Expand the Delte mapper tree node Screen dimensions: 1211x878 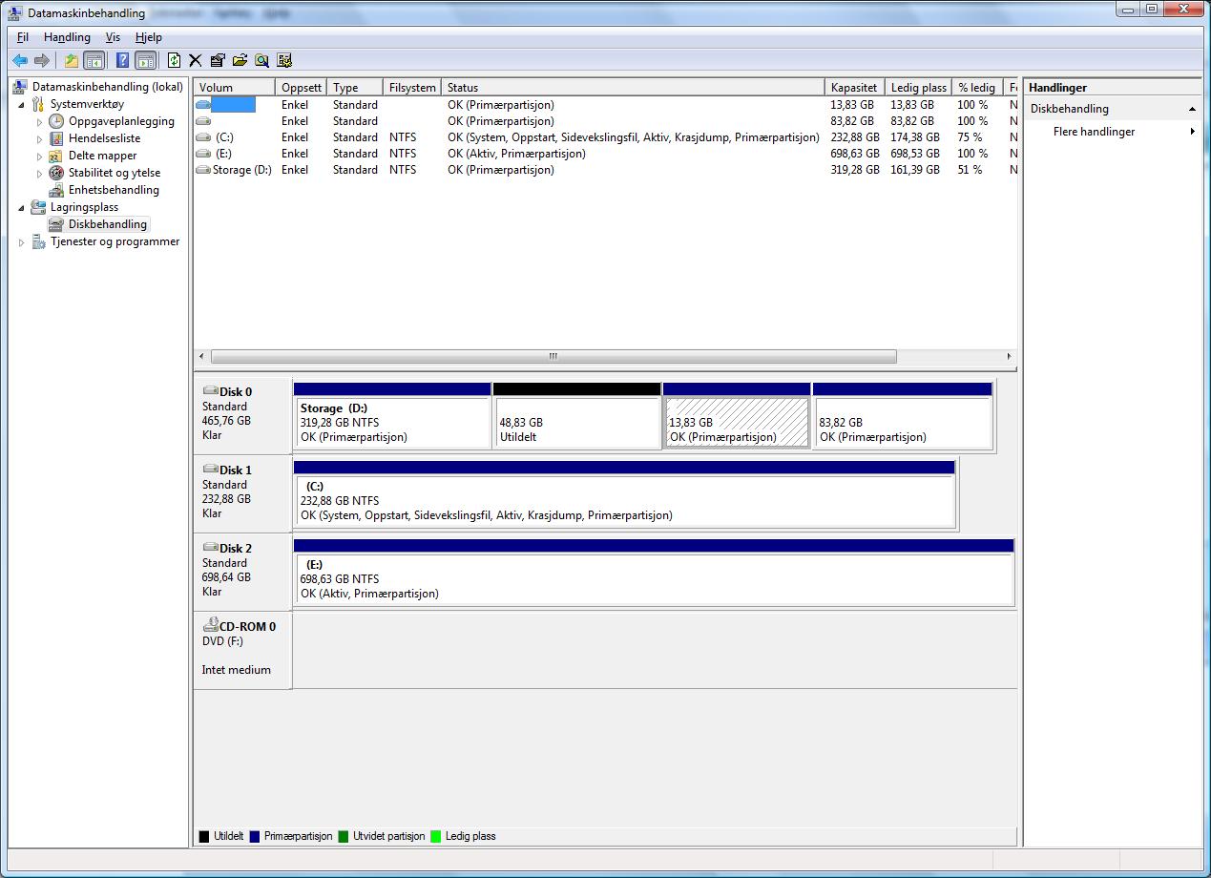tap(40, 157)
